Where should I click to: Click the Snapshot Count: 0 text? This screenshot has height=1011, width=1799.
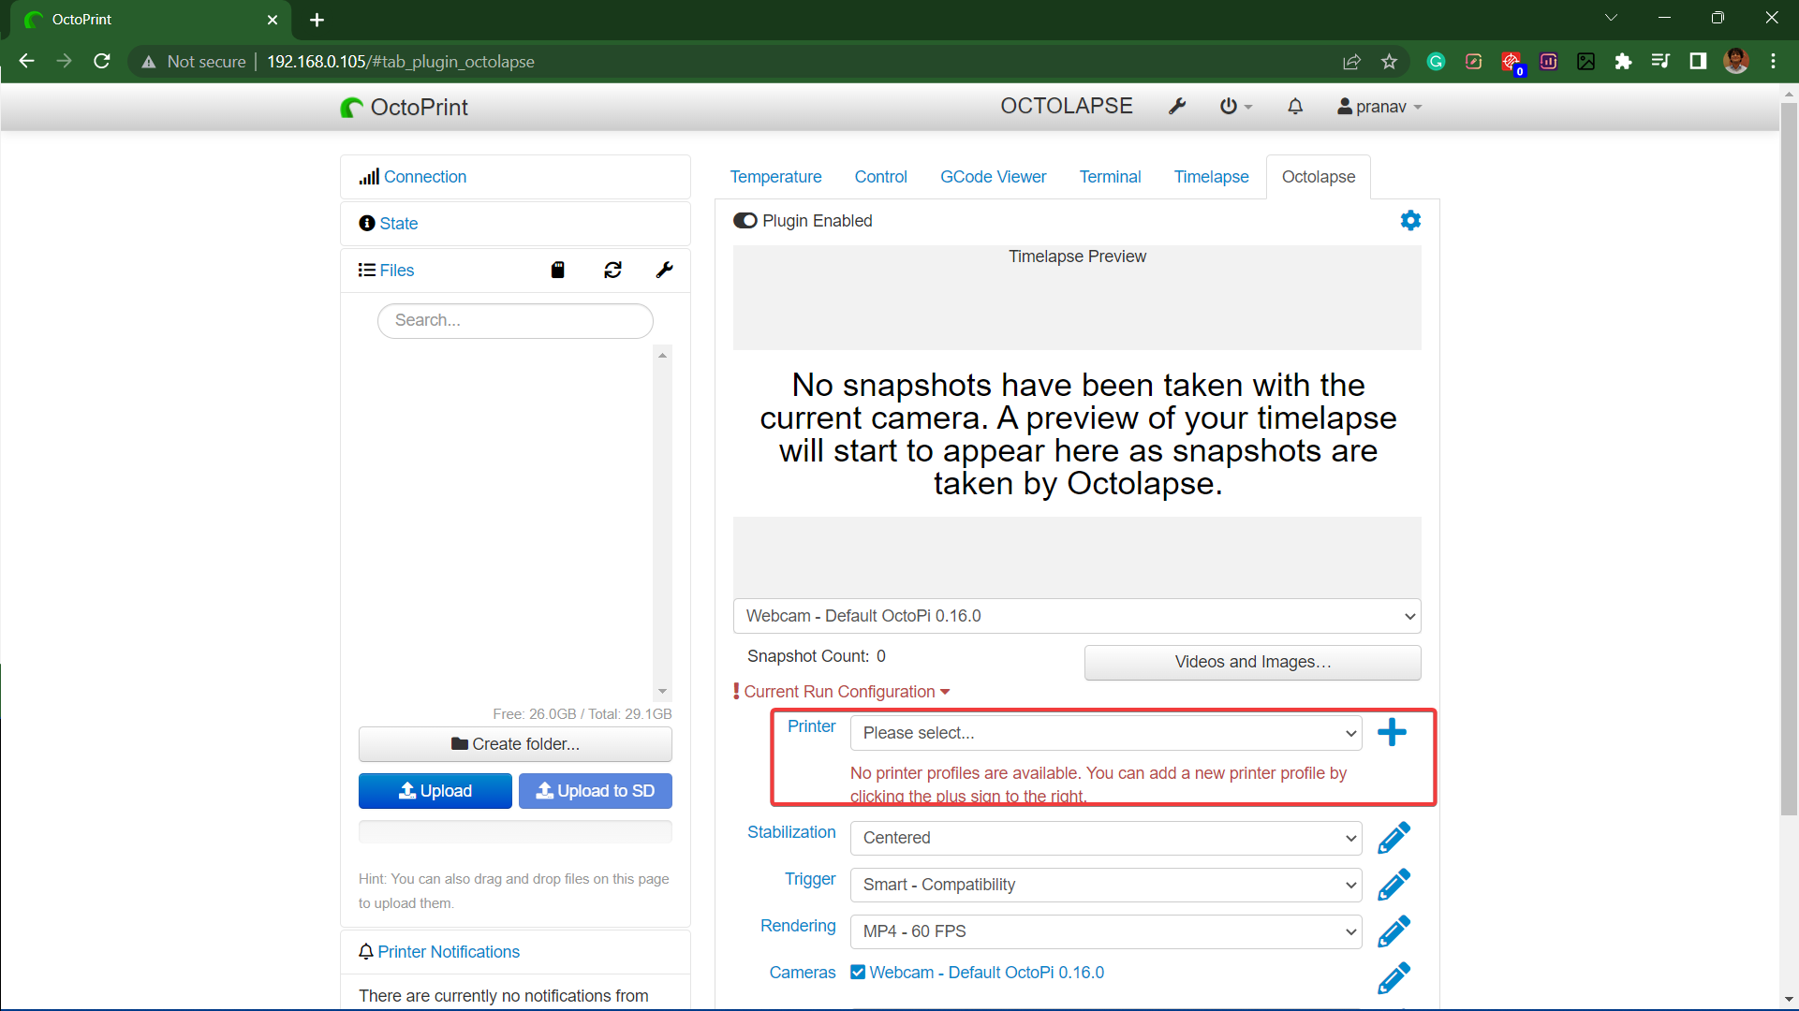(x=817, y=656)
